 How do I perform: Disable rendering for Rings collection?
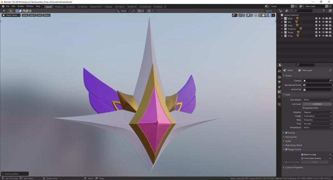330,36
